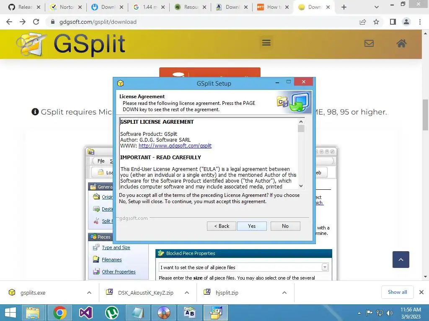Click the home icon in site header
The width and height of the screenshot is (429, 321).
(401, 43)
